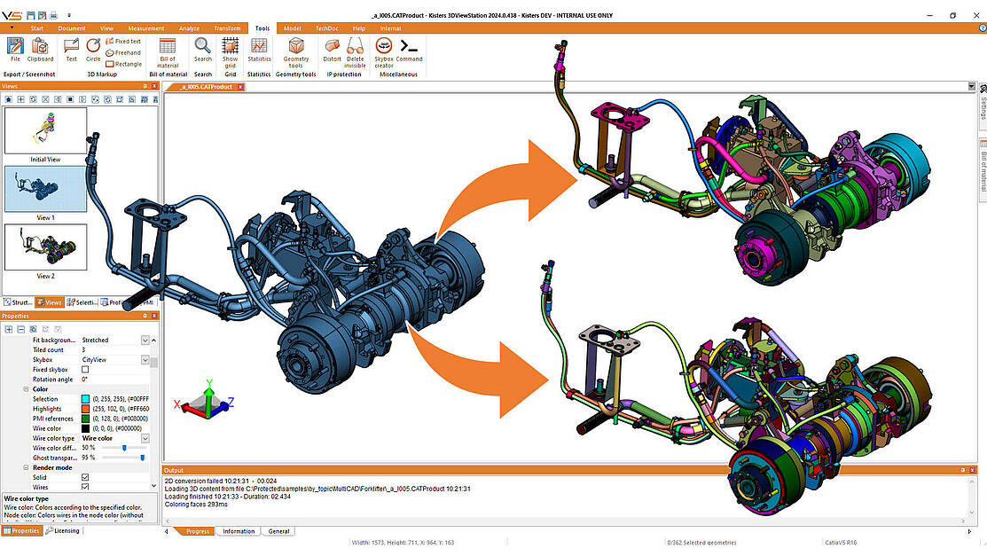Toggle the Wires render mode checkbox
The width and height of the screenshot is (987, 556).
coord(85,487)
